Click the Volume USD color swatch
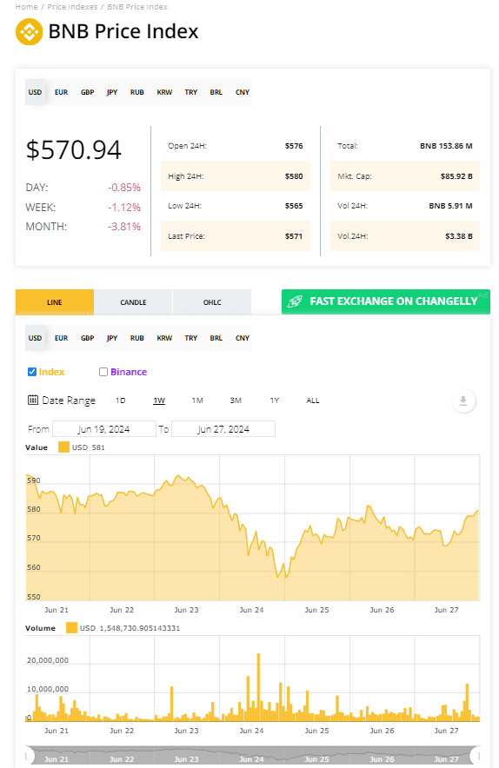The height and width of the screenshot is (768, 499). [x=71, y=628]
